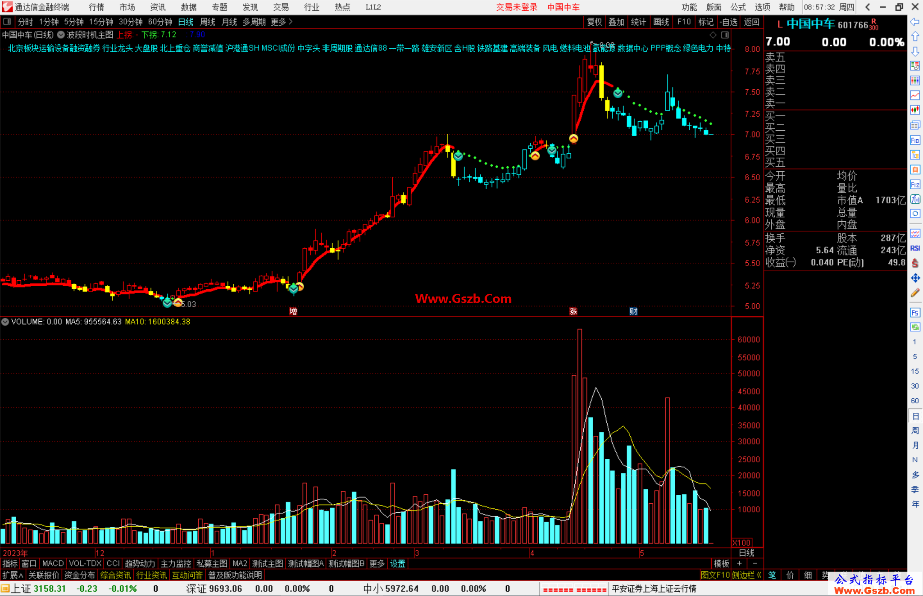Click the 财 marker on the chart timeline
Viewport: 923px width, 596px height.
click(633, 311)
